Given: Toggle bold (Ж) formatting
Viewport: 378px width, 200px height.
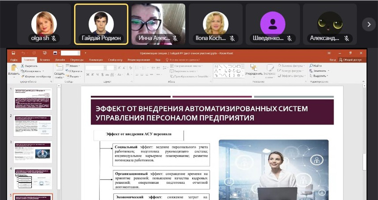Looking at the screenshot, I should coord(88,75).
